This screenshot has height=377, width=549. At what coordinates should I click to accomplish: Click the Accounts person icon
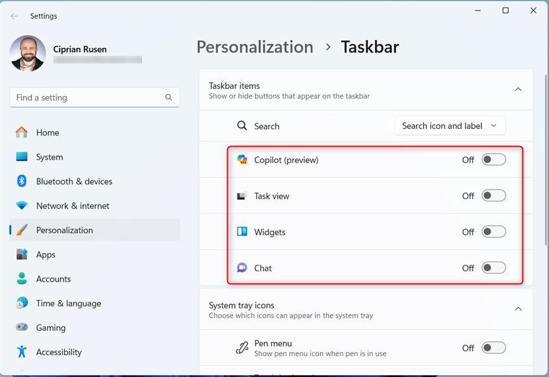pyautogui.click(x=21, y=278)
